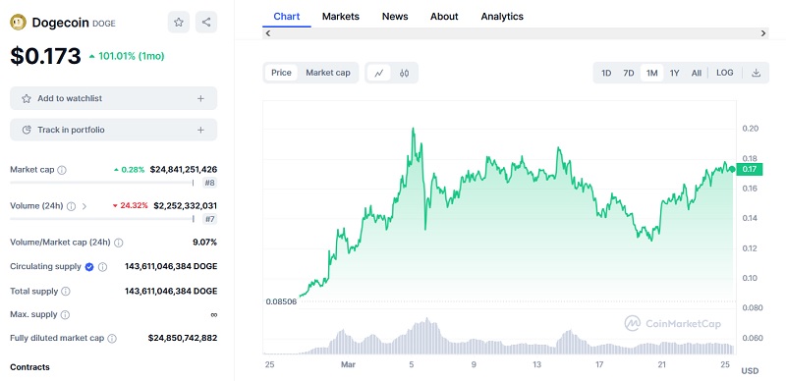Switch to line chart view icon
This screenshot has width=786, height=381.
coord(379,73)
